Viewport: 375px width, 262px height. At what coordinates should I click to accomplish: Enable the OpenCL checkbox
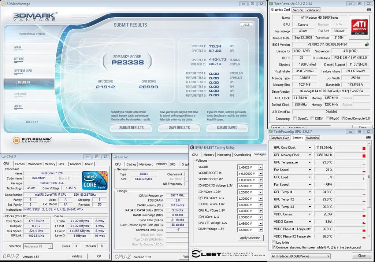(295, 119)
